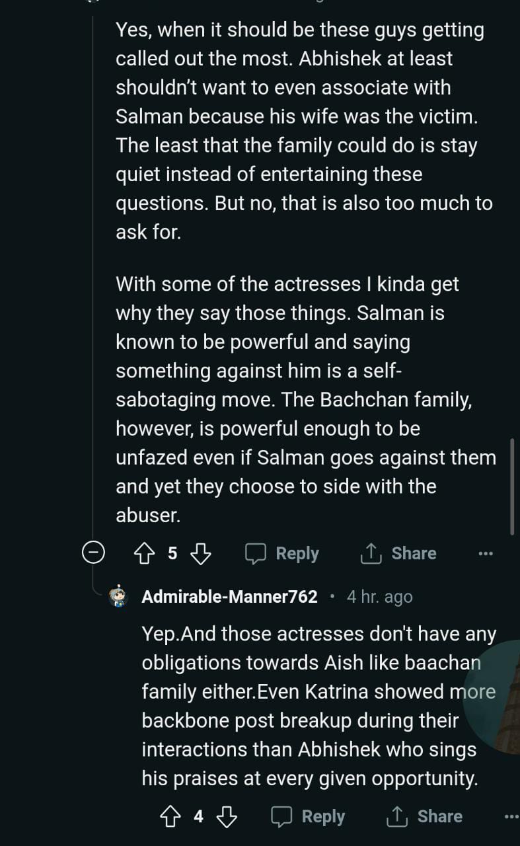520x846 pixels.
Task: Open the three-dot menu on Admirable-Manner762's comment
Action: coord(511,817)
